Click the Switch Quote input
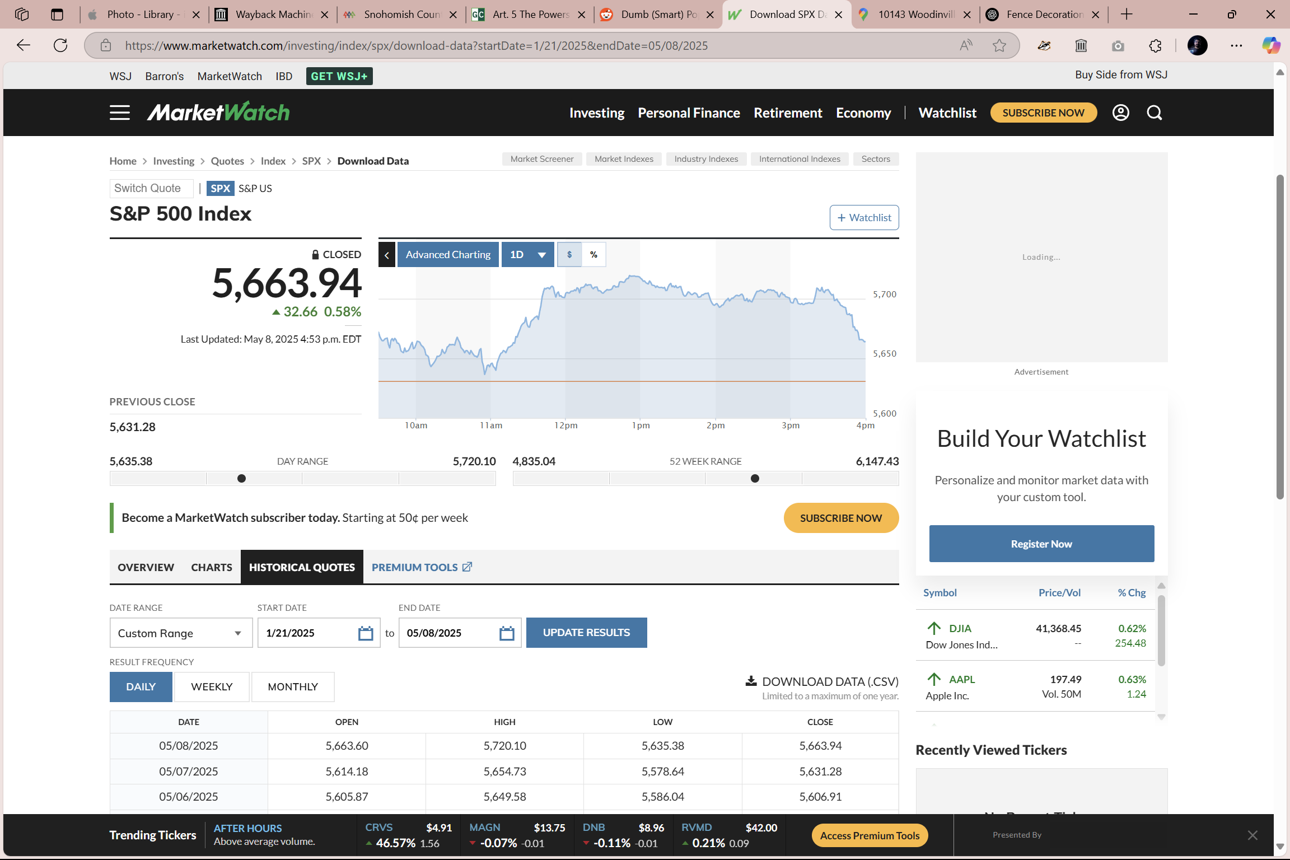 point(151,188)
